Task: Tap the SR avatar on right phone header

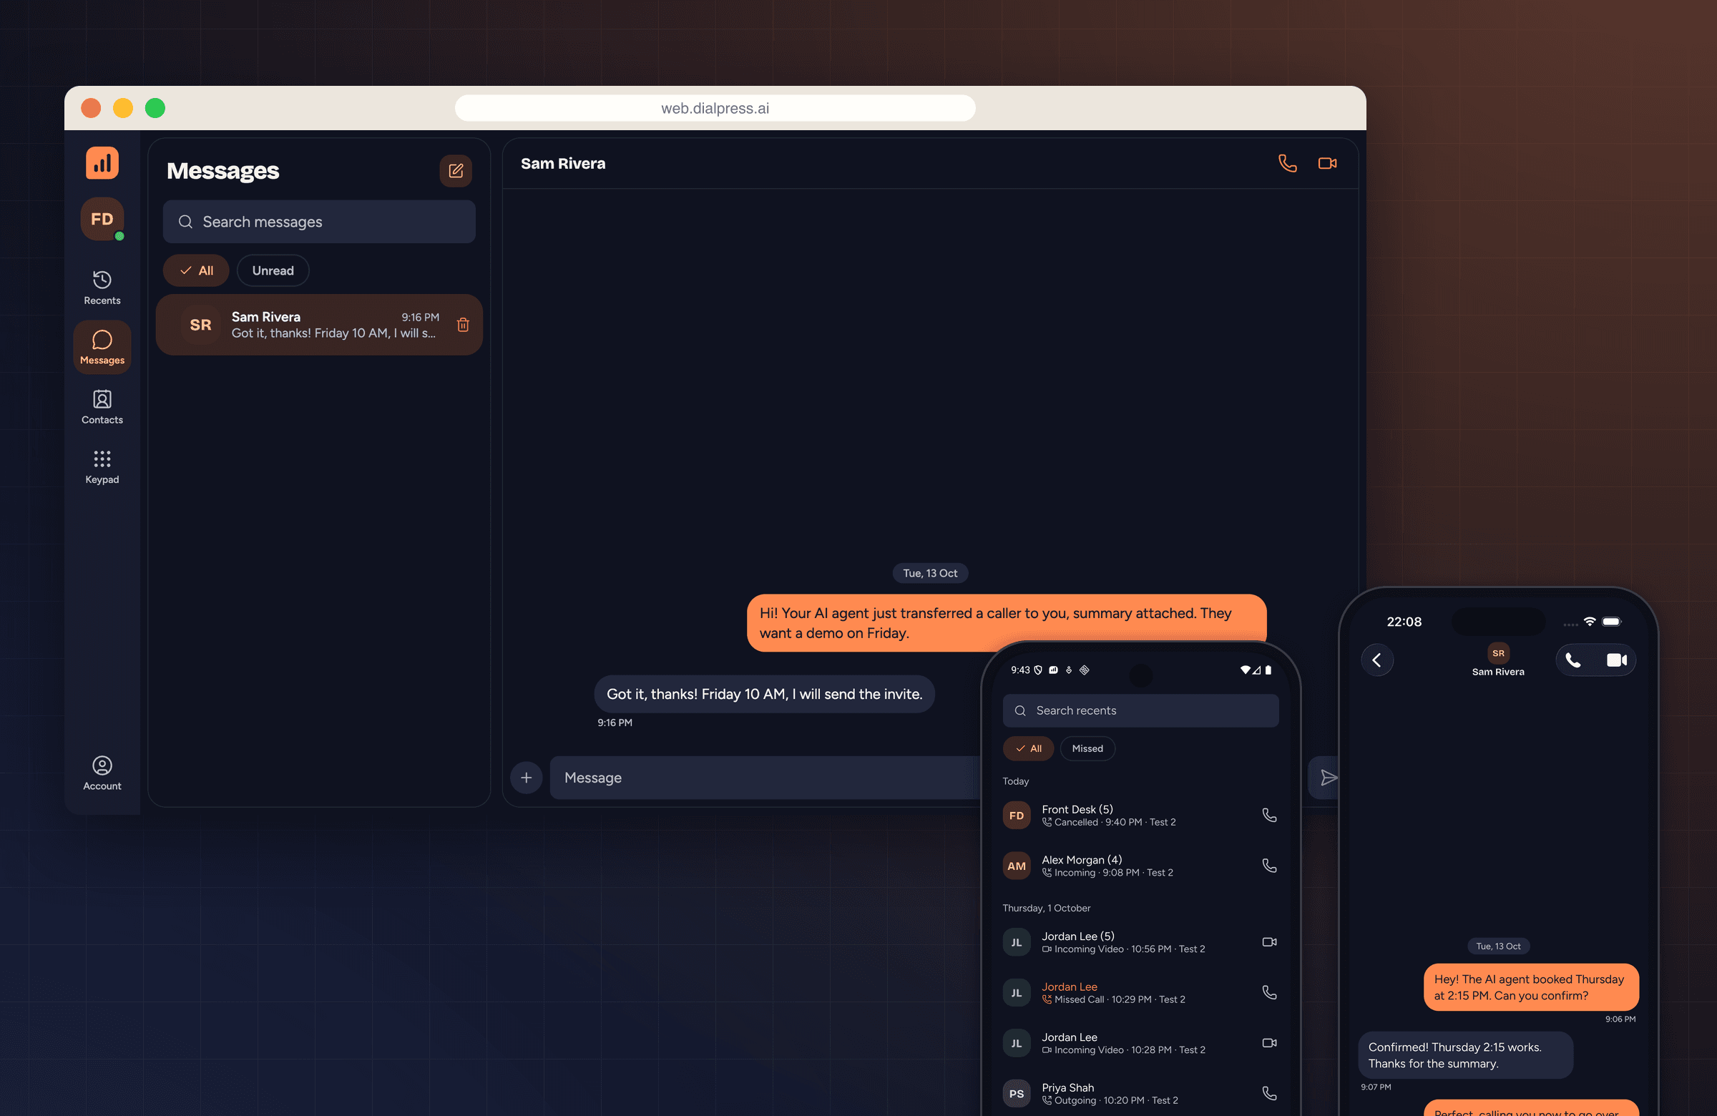Action: [1497, 653]
